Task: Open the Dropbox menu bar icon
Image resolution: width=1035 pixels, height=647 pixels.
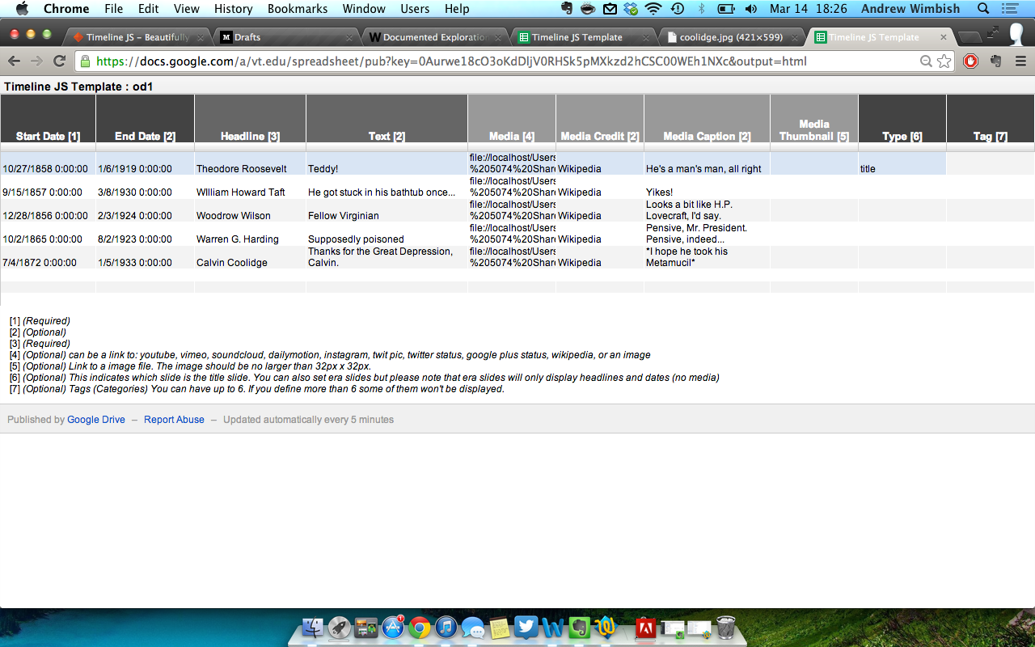Action: click(x=631, y=9)
